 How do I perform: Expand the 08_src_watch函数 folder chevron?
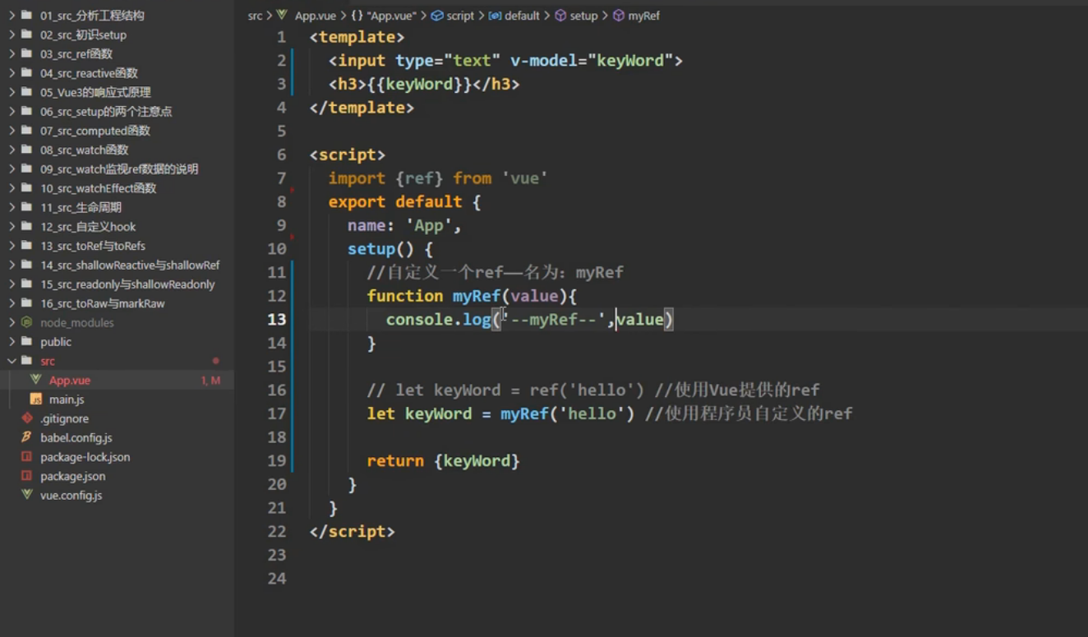[x=12, y=150]
